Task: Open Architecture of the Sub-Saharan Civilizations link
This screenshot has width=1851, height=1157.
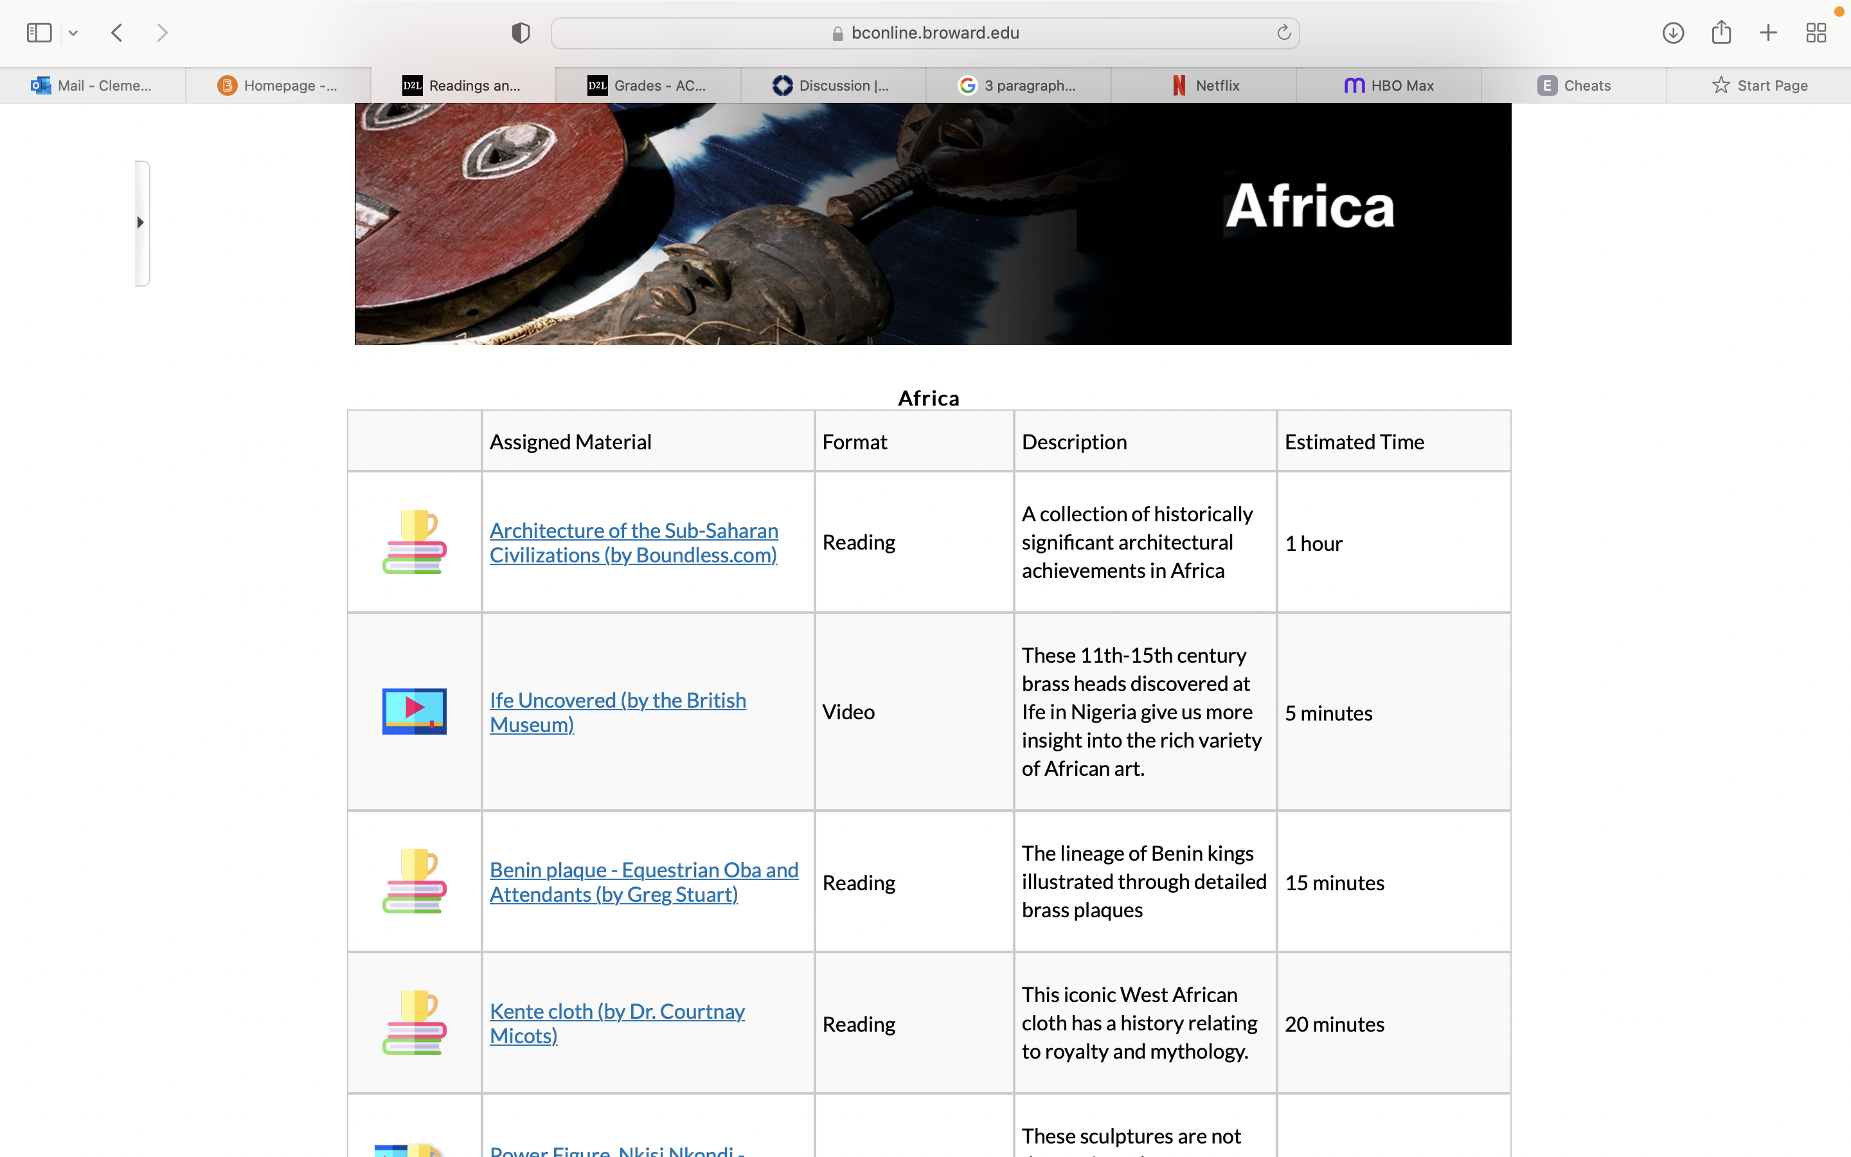Action: click(x=633, y=543)
